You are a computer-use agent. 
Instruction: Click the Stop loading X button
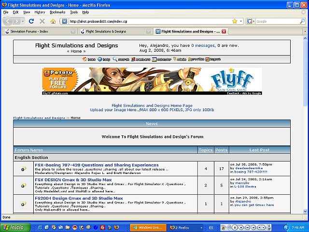42,21
